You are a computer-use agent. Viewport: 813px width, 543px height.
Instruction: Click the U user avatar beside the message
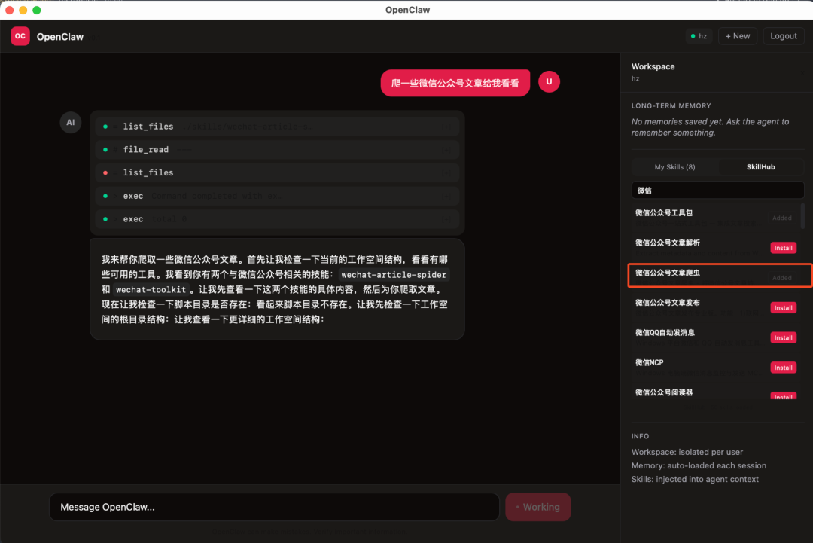[549, 81]
